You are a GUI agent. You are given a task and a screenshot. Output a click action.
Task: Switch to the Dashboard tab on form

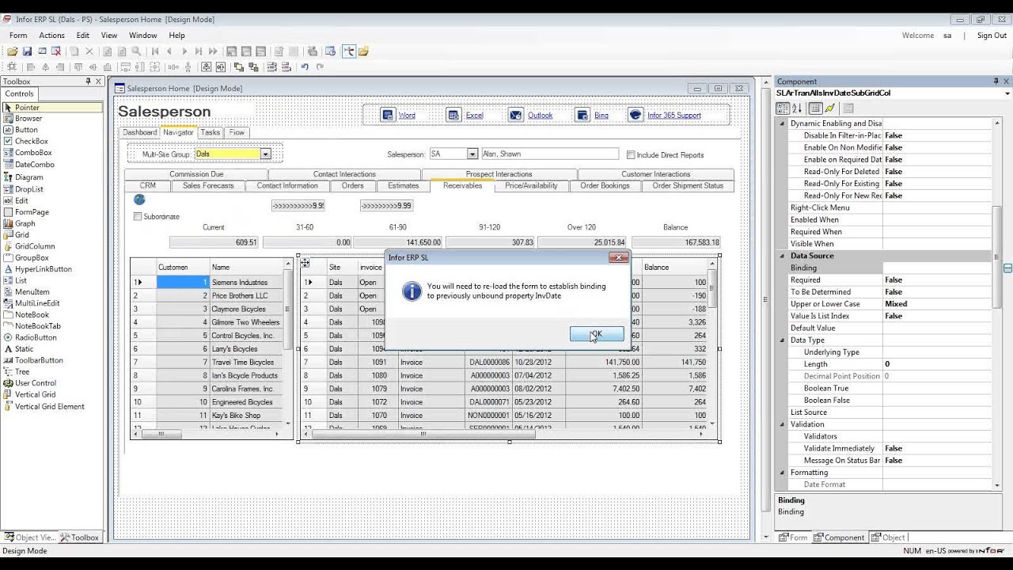tap(139, 132)
